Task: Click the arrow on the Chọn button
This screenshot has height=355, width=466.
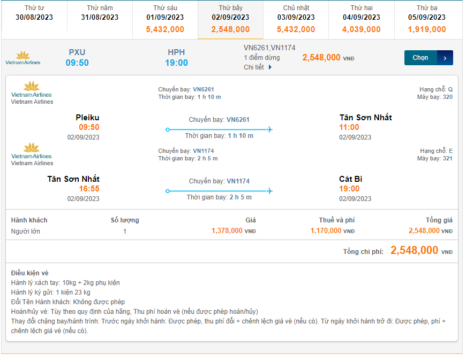Action: tap(445, 58)
